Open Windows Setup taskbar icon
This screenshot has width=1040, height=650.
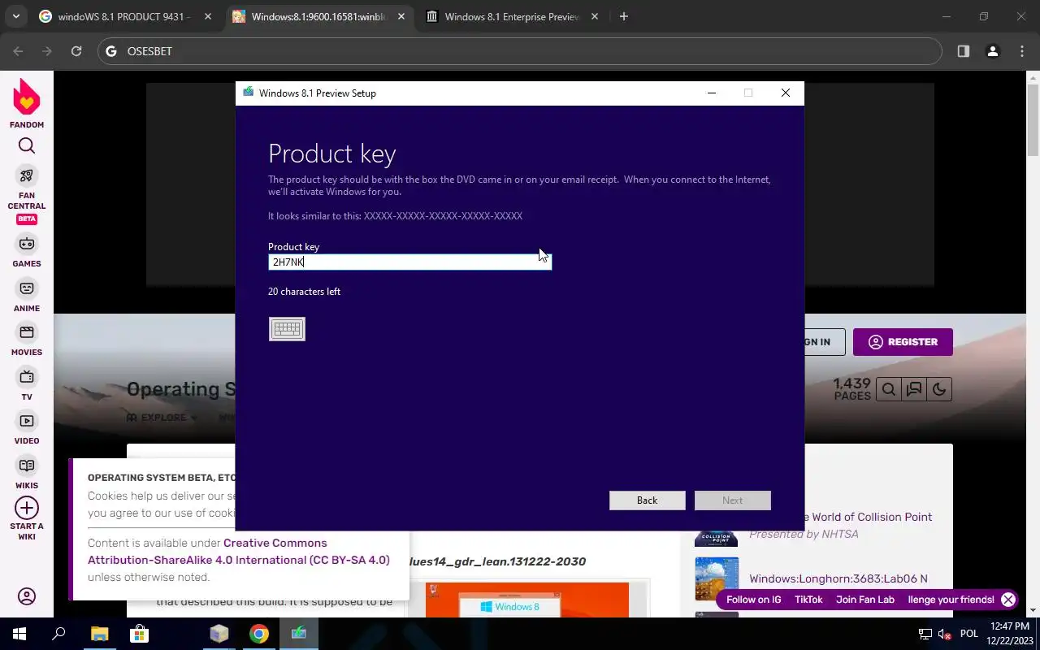[299, 634]
